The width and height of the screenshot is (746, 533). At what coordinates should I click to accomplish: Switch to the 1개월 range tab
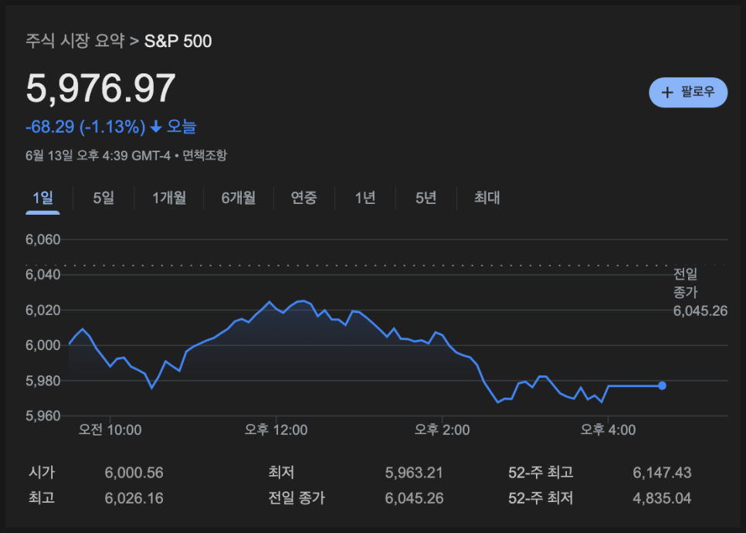[169, 198]
